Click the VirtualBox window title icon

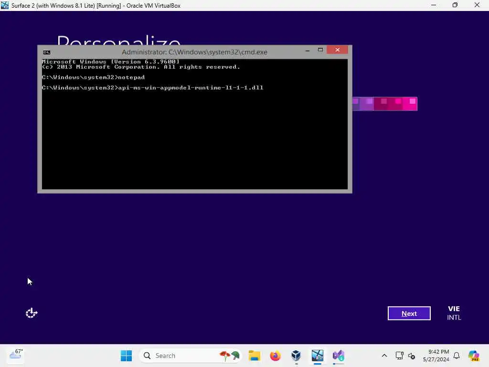tap(5, 5)
